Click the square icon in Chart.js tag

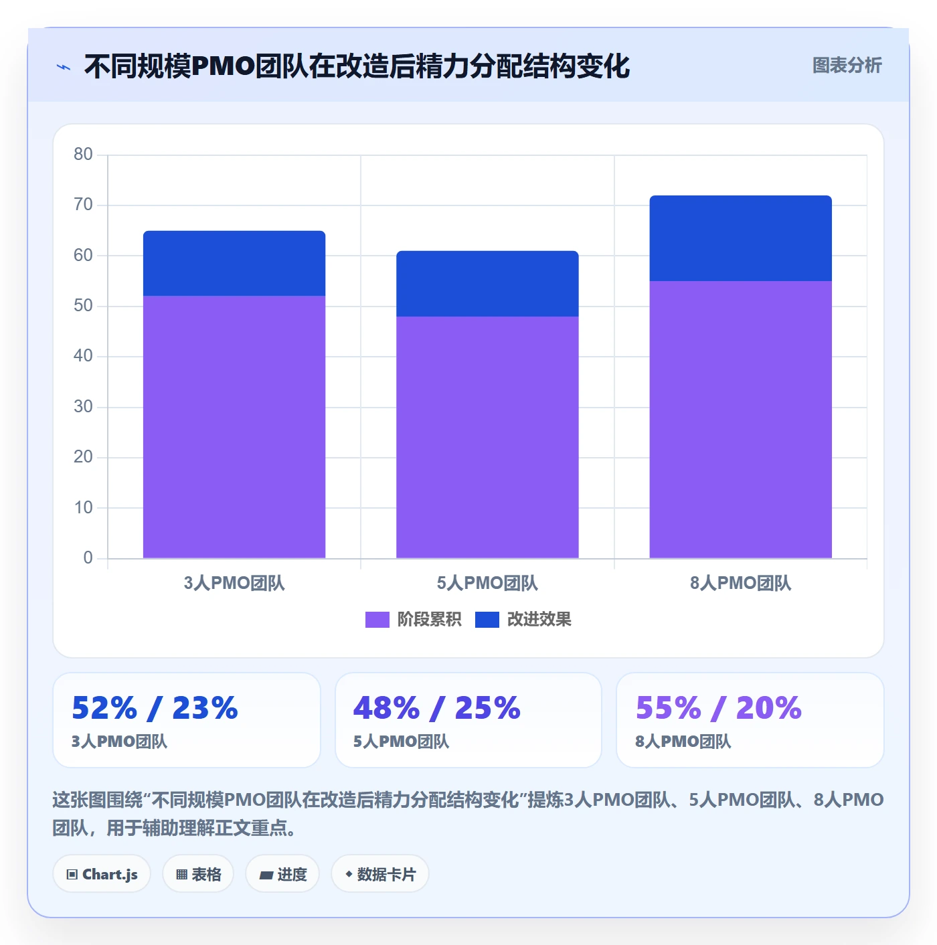click(72, 875)
